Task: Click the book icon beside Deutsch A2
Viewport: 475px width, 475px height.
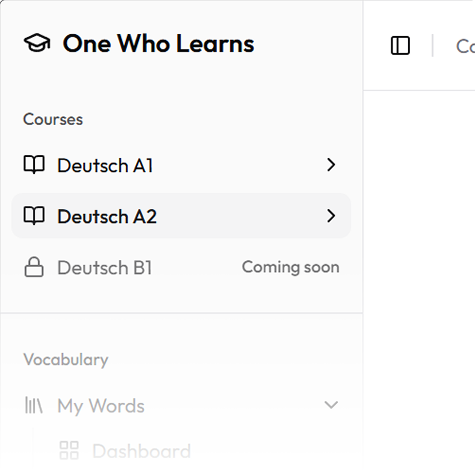Action: pos(34,216)
